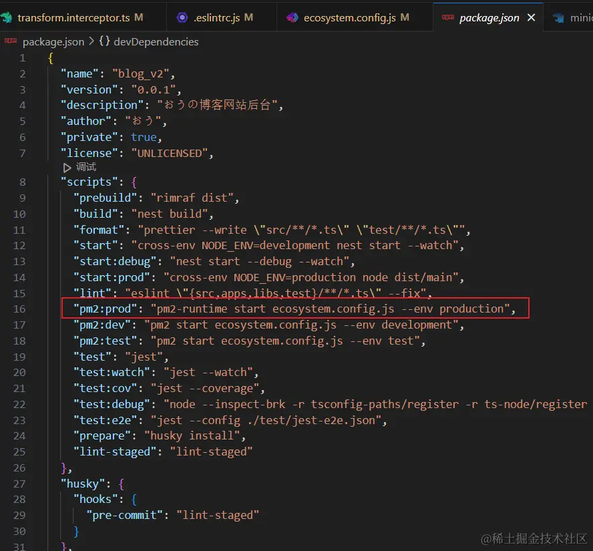Click the npm icon in the breadcrumb bar

click(x=11, y=41)
